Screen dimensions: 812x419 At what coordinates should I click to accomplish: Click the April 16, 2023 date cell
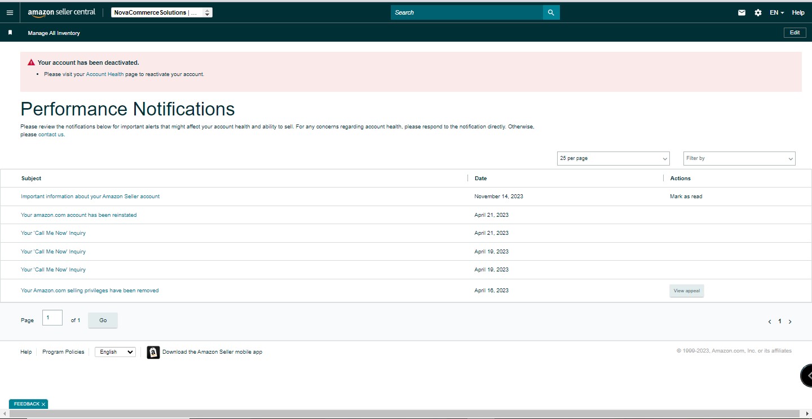tap(492, 291)
